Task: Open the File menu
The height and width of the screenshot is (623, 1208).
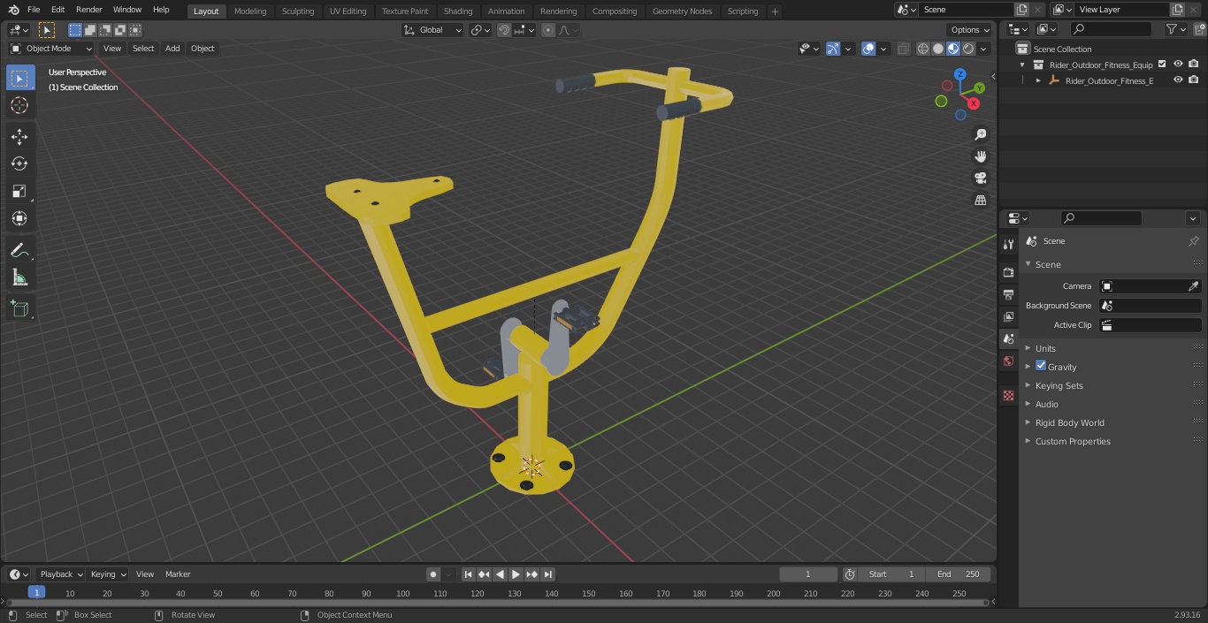Action: (34, 10)
